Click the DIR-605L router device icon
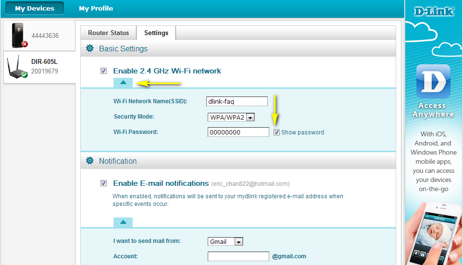Screen dimensions: 463x265 click(17, 67)
